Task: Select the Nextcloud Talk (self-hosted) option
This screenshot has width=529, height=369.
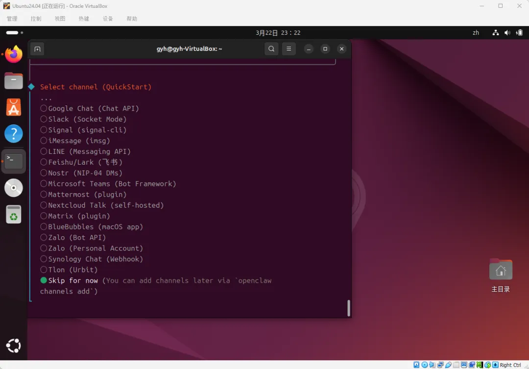Action: pyautogui.click(x=102, y=205)
